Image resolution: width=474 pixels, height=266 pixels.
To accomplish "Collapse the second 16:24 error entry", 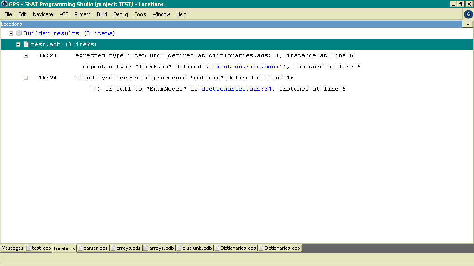I will coord(26,78).
